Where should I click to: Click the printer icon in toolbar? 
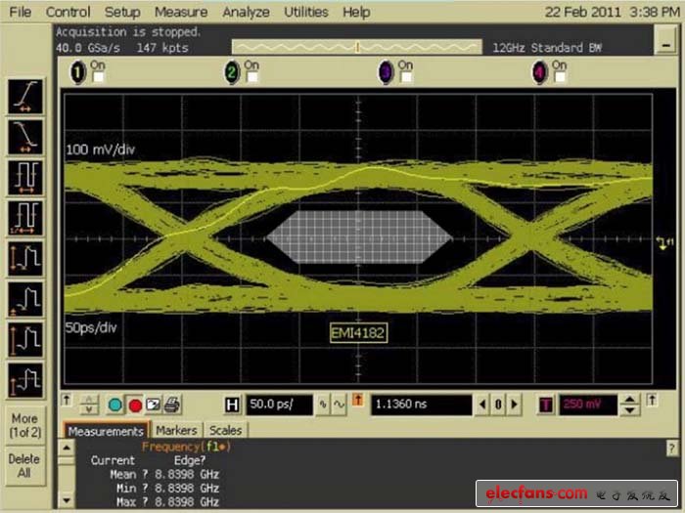coord(173,405)
